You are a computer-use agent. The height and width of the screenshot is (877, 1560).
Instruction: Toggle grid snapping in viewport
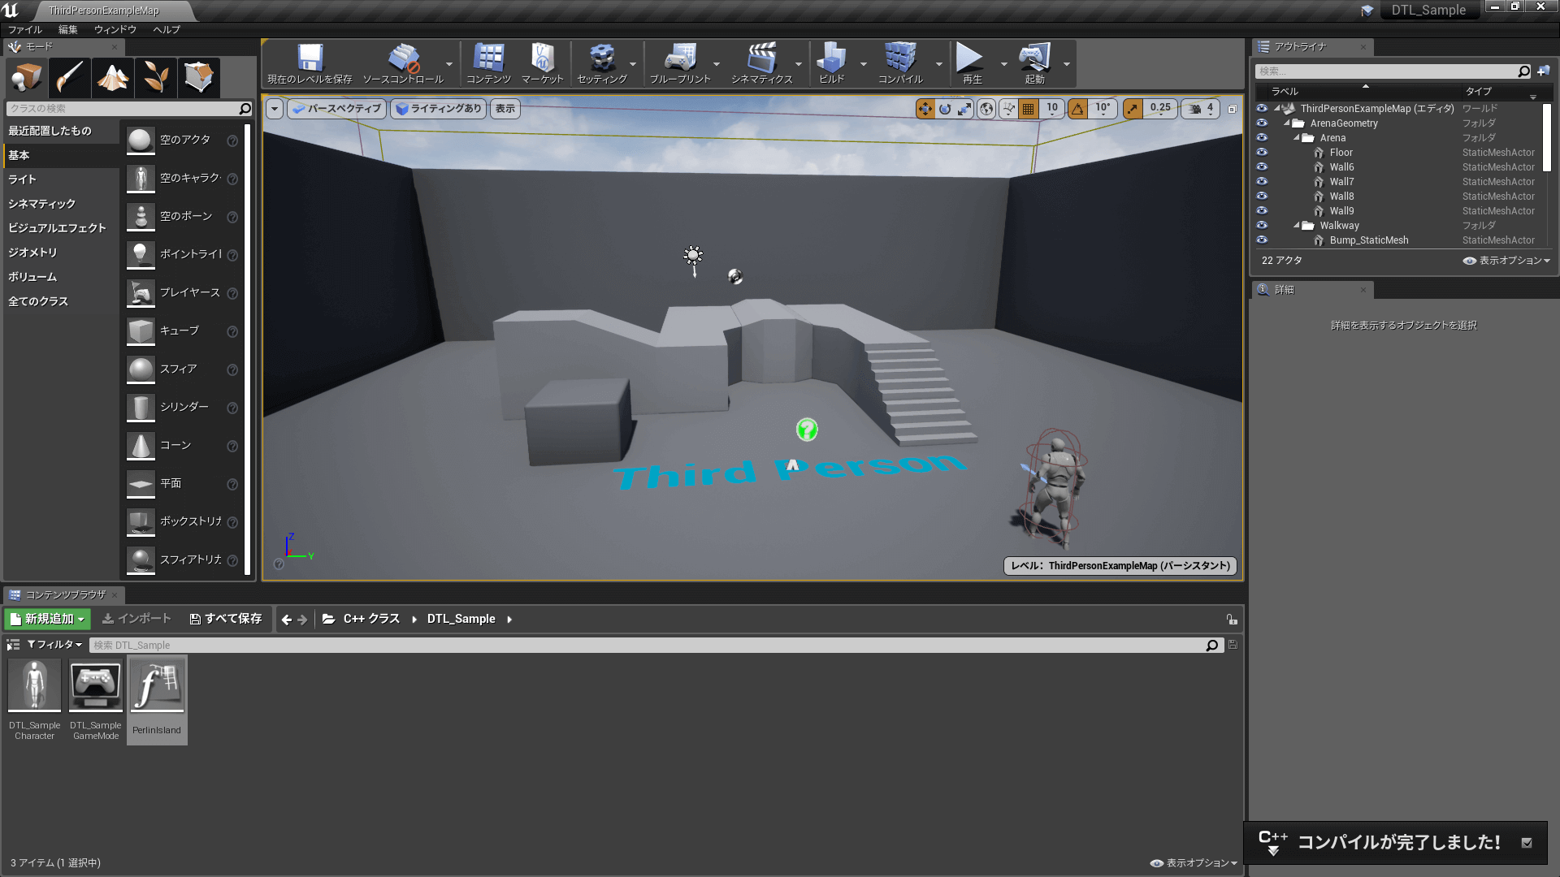pos(1029,108)
